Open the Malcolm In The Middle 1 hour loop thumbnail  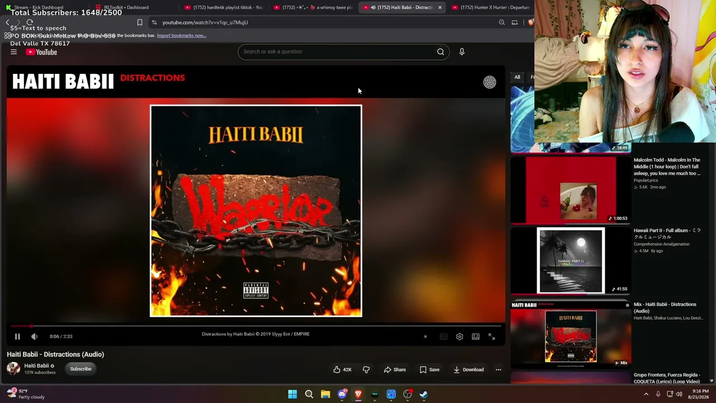pyautogui.click(x=571, y=190)
